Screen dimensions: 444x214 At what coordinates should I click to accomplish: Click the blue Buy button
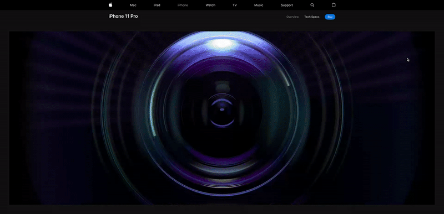(330, 17)
